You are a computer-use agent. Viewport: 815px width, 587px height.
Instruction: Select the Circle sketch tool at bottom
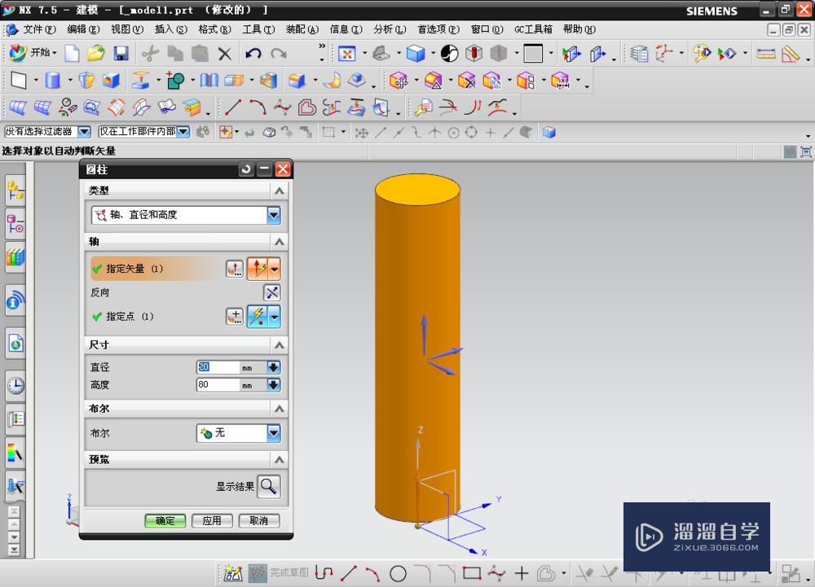(398, 573)
